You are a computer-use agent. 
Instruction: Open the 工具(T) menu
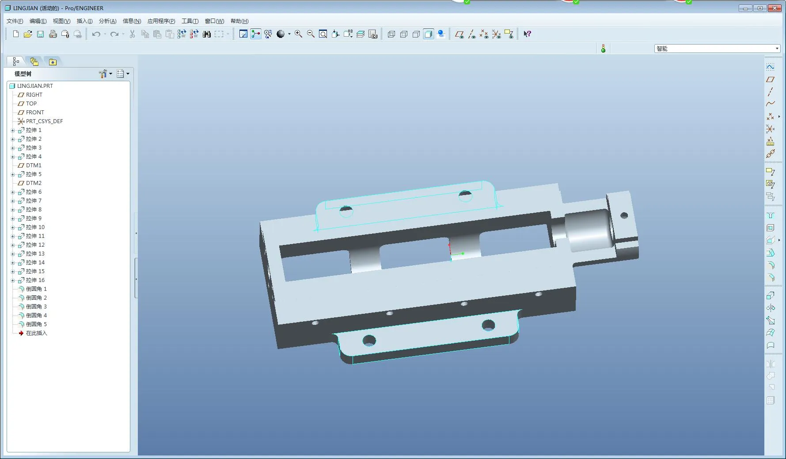[x=190, y=21]
